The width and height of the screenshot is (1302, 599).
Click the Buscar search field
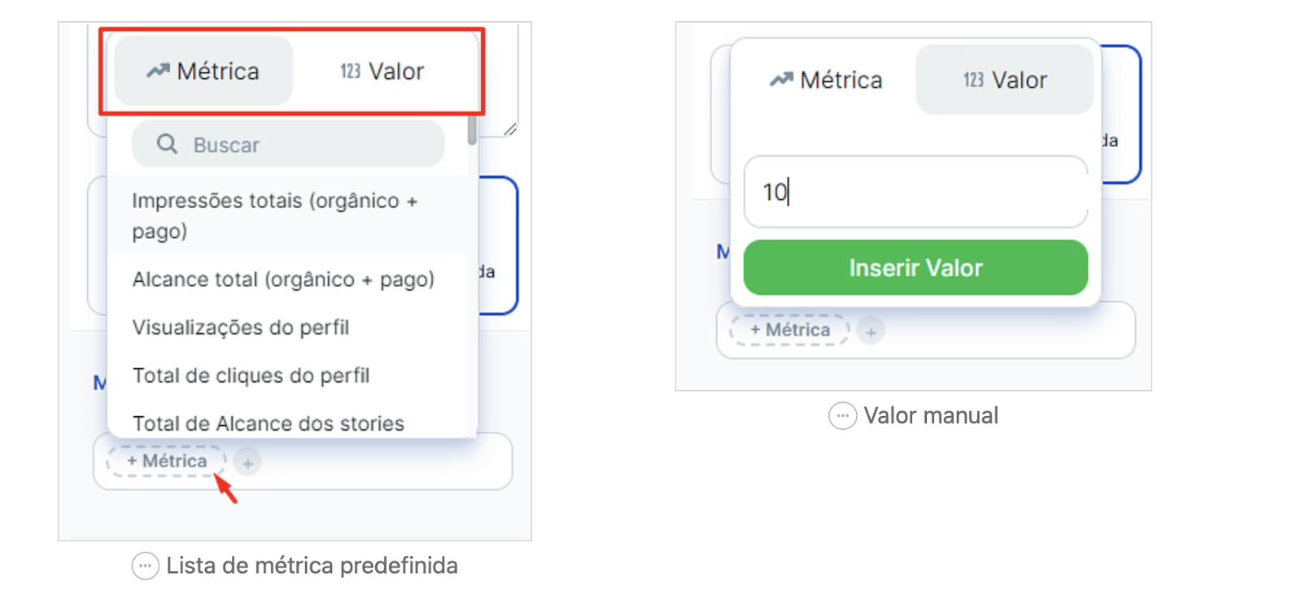click(x=288, y=145)
